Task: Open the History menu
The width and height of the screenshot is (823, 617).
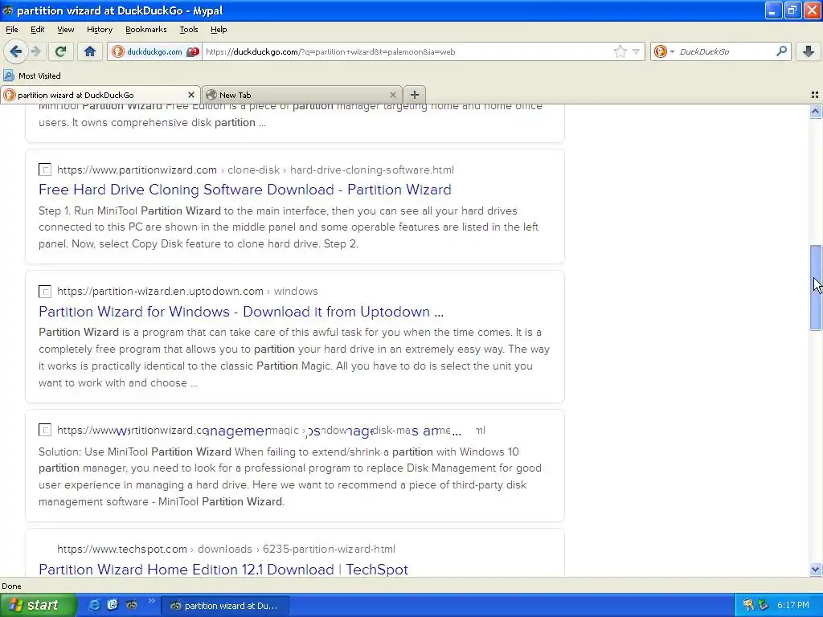Action: (x=99, y=30)
